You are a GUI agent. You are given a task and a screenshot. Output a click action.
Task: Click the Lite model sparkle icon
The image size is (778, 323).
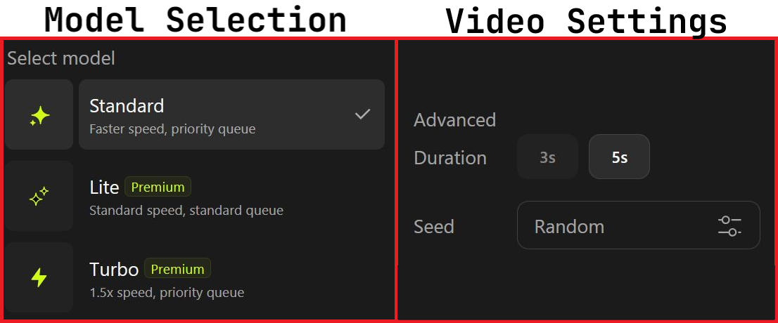[x=39, y=197]
